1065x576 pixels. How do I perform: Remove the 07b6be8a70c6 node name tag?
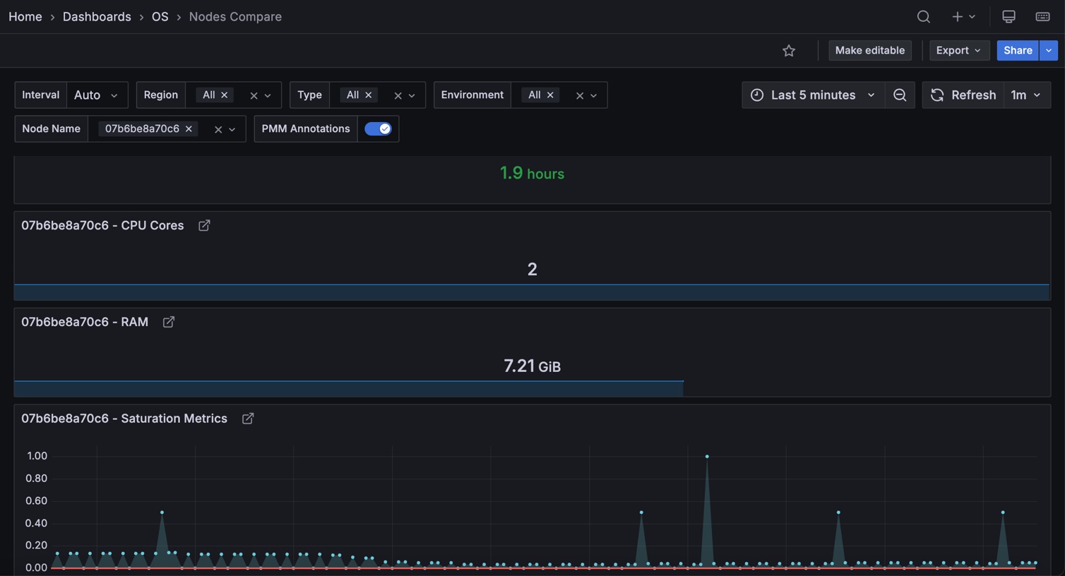[189, 129]
